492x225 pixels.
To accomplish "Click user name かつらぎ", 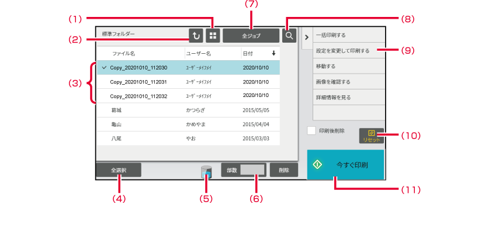I will 196,110.
